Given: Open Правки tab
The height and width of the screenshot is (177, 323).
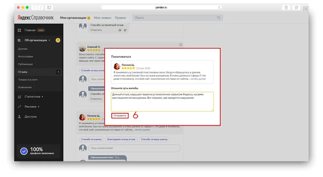Looking at the screenshot, I should pos(120,18).
